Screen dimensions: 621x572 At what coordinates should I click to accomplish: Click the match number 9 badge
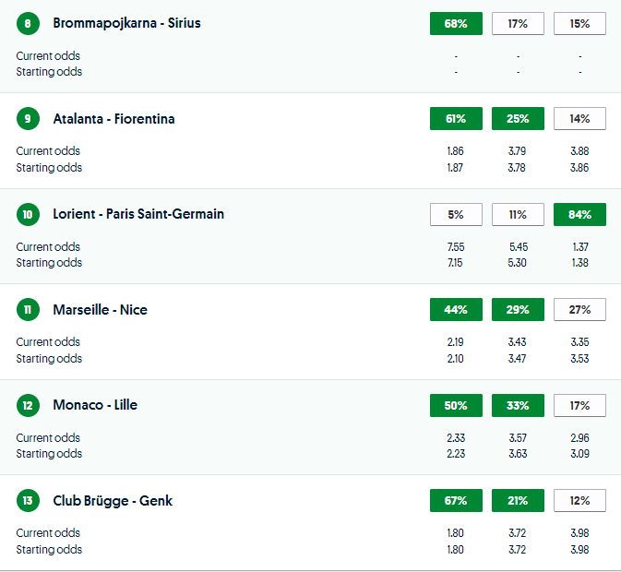pyautogui.click(x=28, y=119)
